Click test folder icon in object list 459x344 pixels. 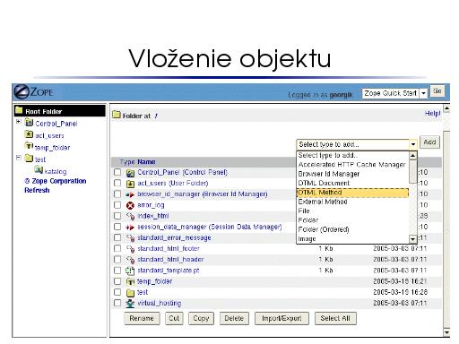click(x=130, y=293)
